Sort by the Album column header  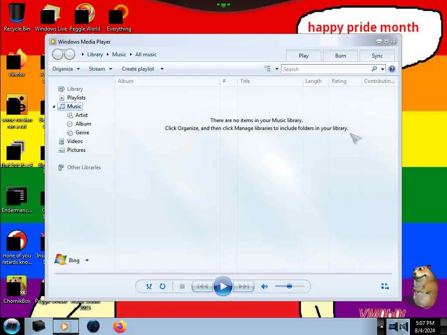tap(168, 81)
